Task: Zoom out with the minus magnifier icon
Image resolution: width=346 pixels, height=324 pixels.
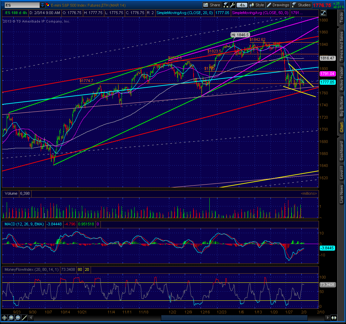Action: tap(18, 318)
